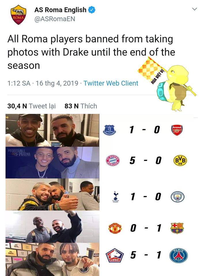Screen dimensions: 199x276
Task: Click the Manchester City crest
Action: [179, 197]
